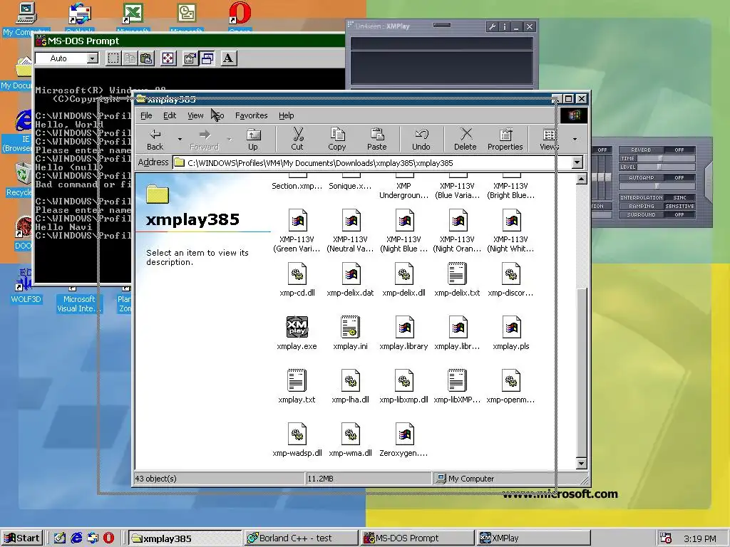This screenshot has width=730, height=547.
Task: Select the xmp-delix.txt text file
Action: [457, 279]
